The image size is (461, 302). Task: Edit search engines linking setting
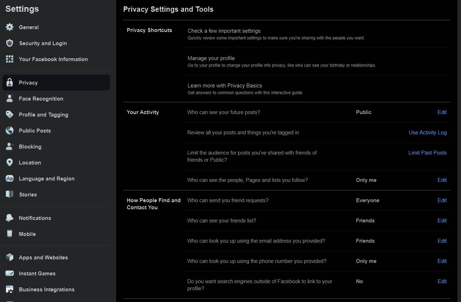pyautogui.click(x=442, y=281)
